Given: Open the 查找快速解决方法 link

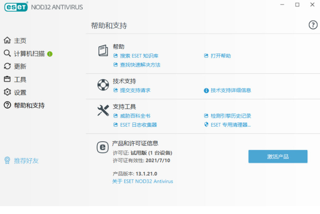Looking at the screenshot, I should (x=140, y=65).
